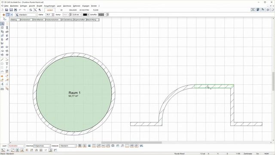Open the Geschosse menu
The width and height of the screenshot is (275, 155).
(67, 6)
